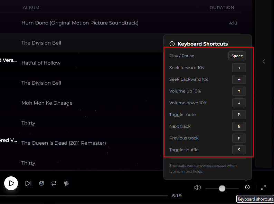Select the Moh Moh Ke Dhaage album

(47, 103)
